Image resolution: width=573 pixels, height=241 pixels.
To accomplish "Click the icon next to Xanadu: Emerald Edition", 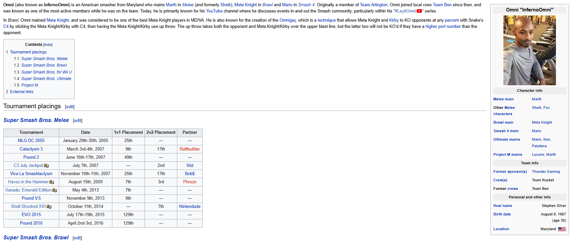I will [x=55, y=190].
